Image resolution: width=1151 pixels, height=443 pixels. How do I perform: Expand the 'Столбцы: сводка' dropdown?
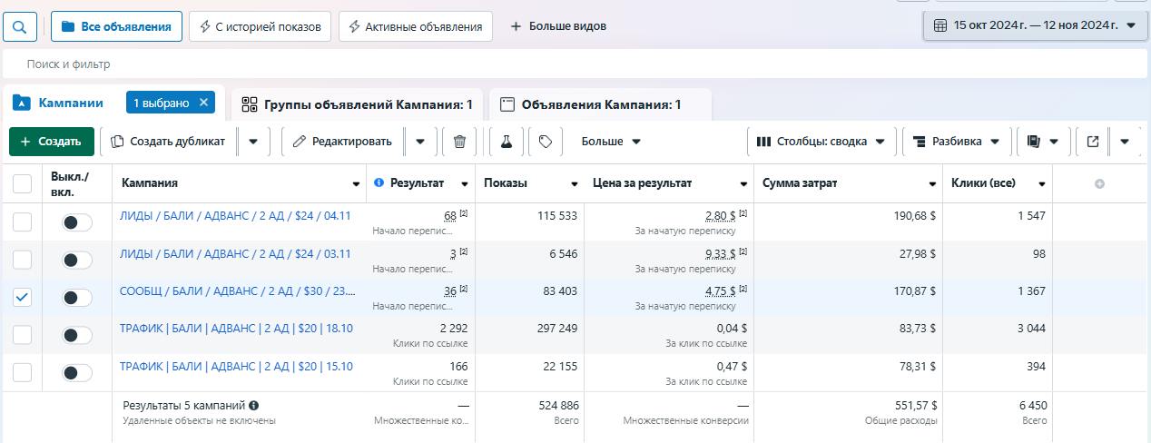pos(821,142)
